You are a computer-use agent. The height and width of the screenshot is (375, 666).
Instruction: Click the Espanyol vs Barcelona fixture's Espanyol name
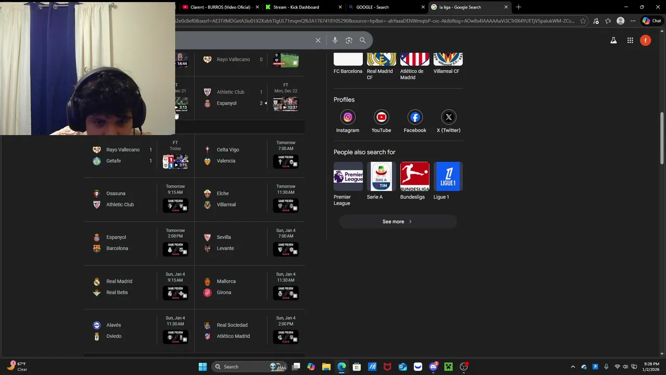[x=116, y=237]
